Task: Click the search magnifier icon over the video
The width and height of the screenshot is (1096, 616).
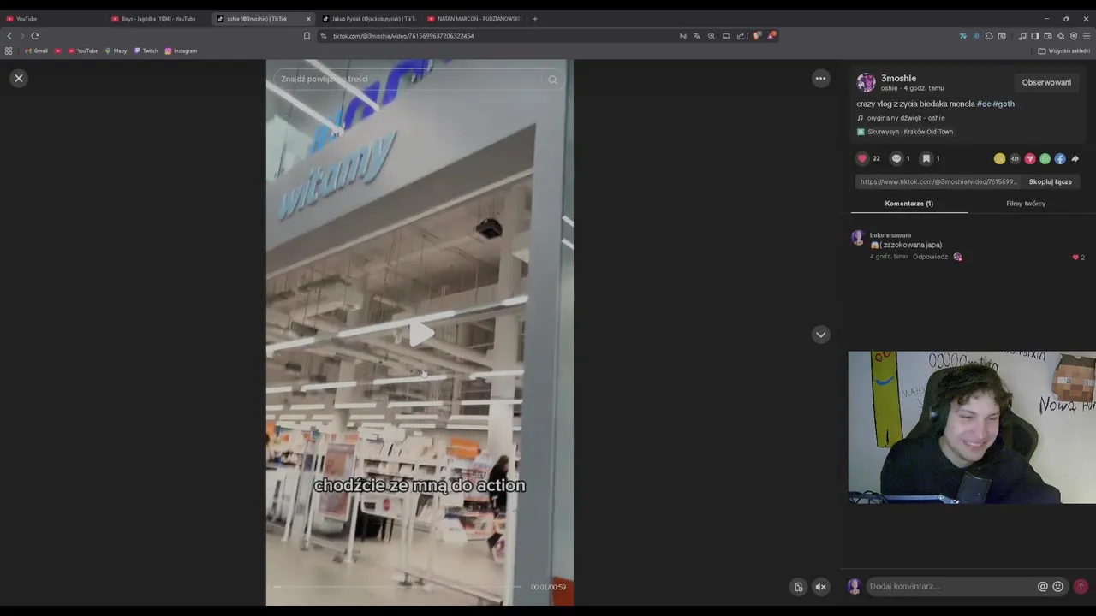Action: coord(552,80)
